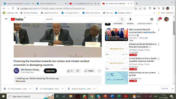Screen dimensions: 176x99
Task: Open UN Climate Change channel avatar
Action: [16, 71]
